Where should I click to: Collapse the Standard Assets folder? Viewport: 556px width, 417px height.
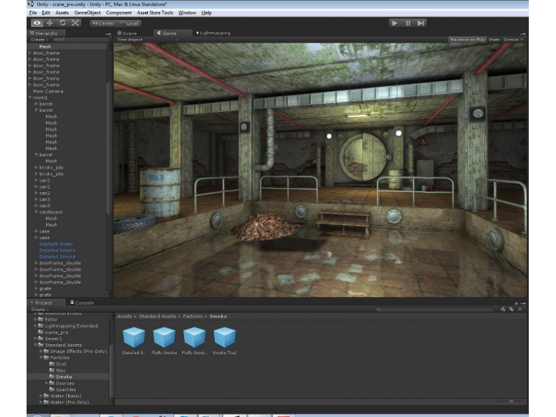click(35, 345)
